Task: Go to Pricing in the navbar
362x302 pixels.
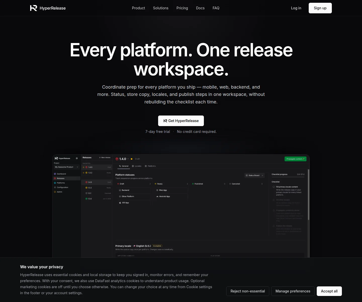Action: tap(182, 8)
